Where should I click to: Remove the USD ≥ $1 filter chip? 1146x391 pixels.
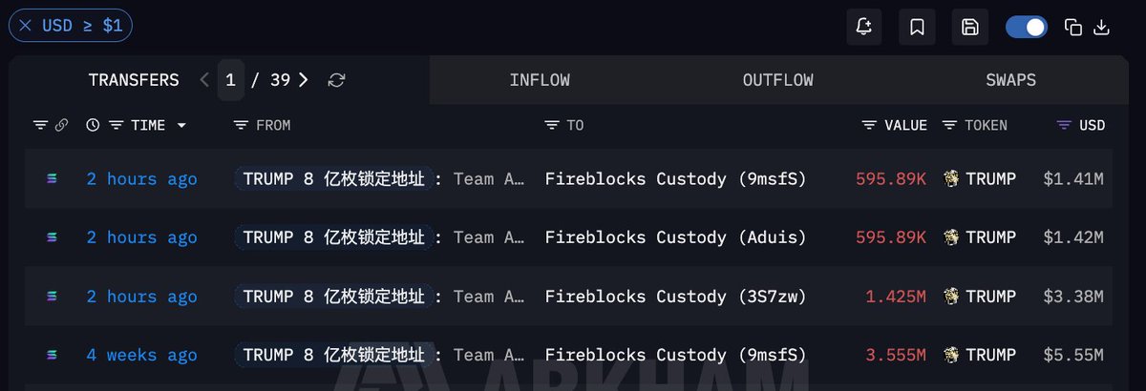[x=25, y=26]
